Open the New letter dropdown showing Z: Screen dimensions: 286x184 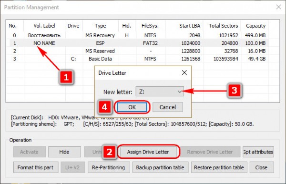point(160,92)
